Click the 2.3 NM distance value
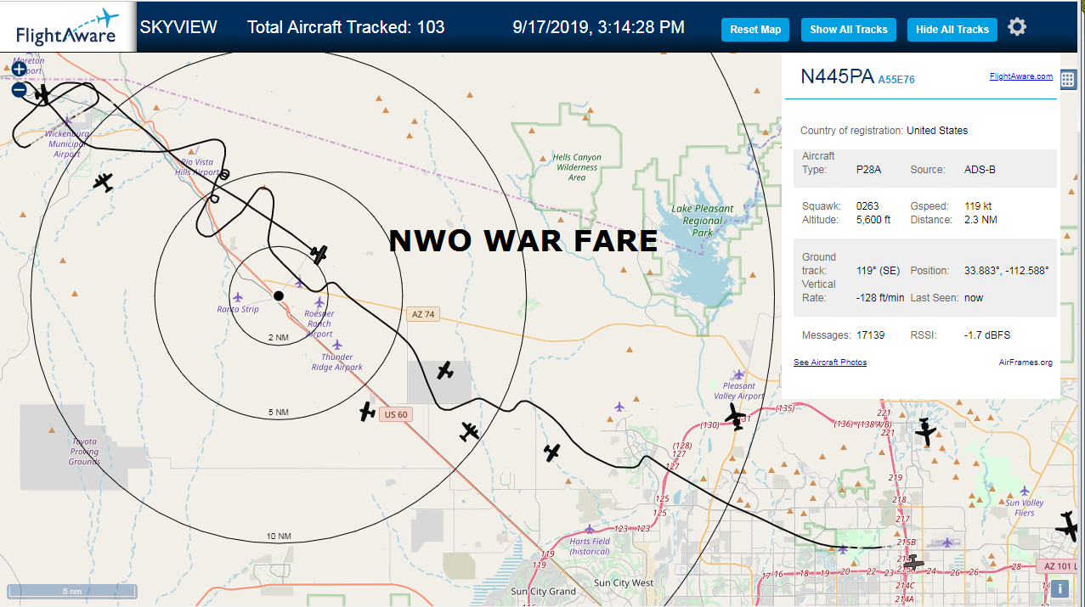Screen dimensions: 1085x607 (x=980, y=220)
